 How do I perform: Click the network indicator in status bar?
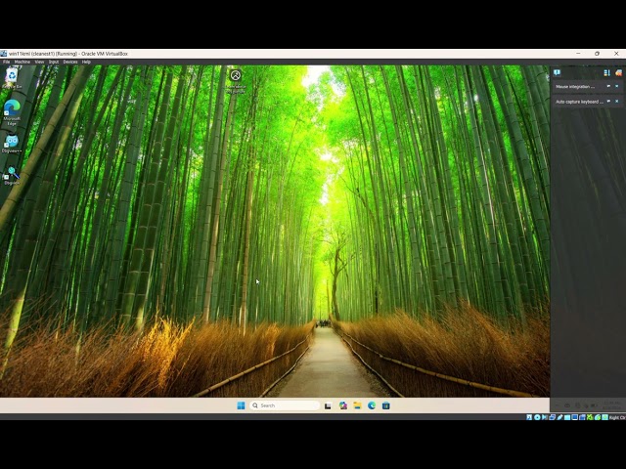point(552,417)
